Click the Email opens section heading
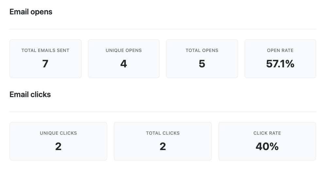Viewport: 326px width, 171px height. click(x=31, y=12)
